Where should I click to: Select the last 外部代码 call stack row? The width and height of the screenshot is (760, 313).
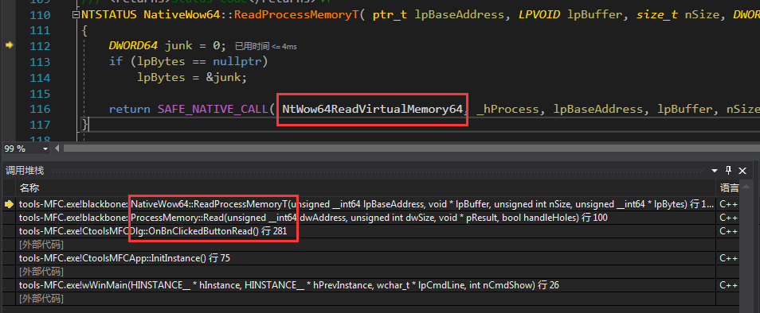click(x=366, y=299)
